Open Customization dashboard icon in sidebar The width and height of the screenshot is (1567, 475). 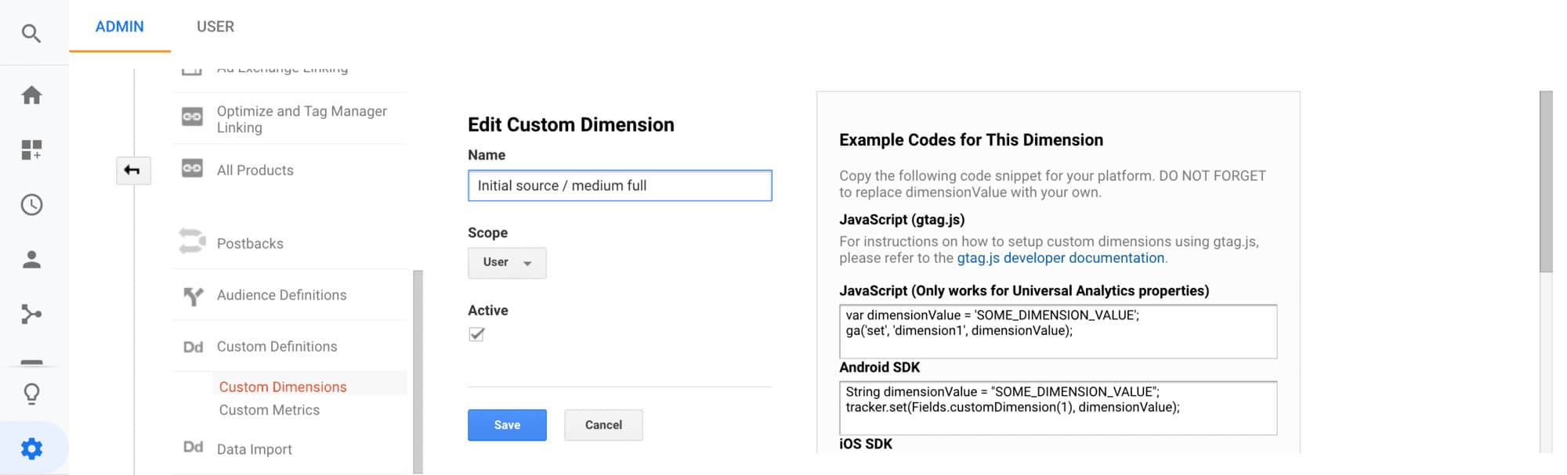[31, 149]
